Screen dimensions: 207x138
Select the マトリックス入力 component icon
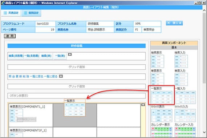pyautogui.click(x=185, y=115)
